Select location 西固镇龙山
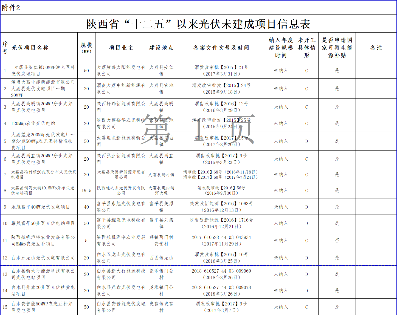Image resolution: width=397 pixels, height=315 pixels. click(x=161, y=258)
